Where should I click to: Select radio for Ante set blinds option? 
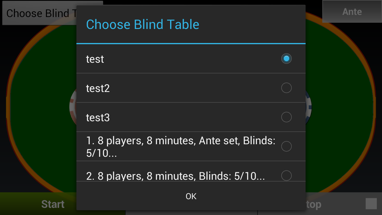click(x=286, y=146)
